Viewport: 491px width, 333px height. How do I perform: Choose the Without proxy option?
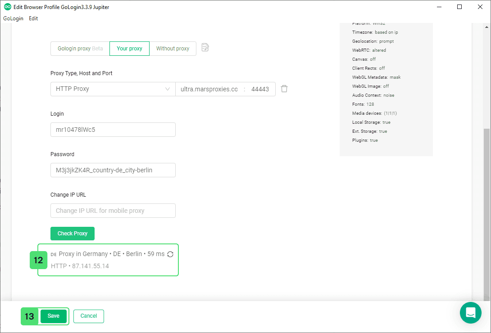coord(173,49)
